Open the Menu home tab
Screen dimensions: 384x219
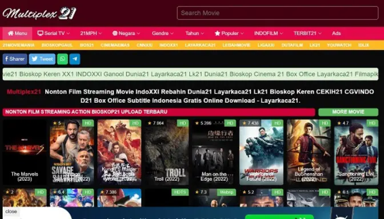17,33
